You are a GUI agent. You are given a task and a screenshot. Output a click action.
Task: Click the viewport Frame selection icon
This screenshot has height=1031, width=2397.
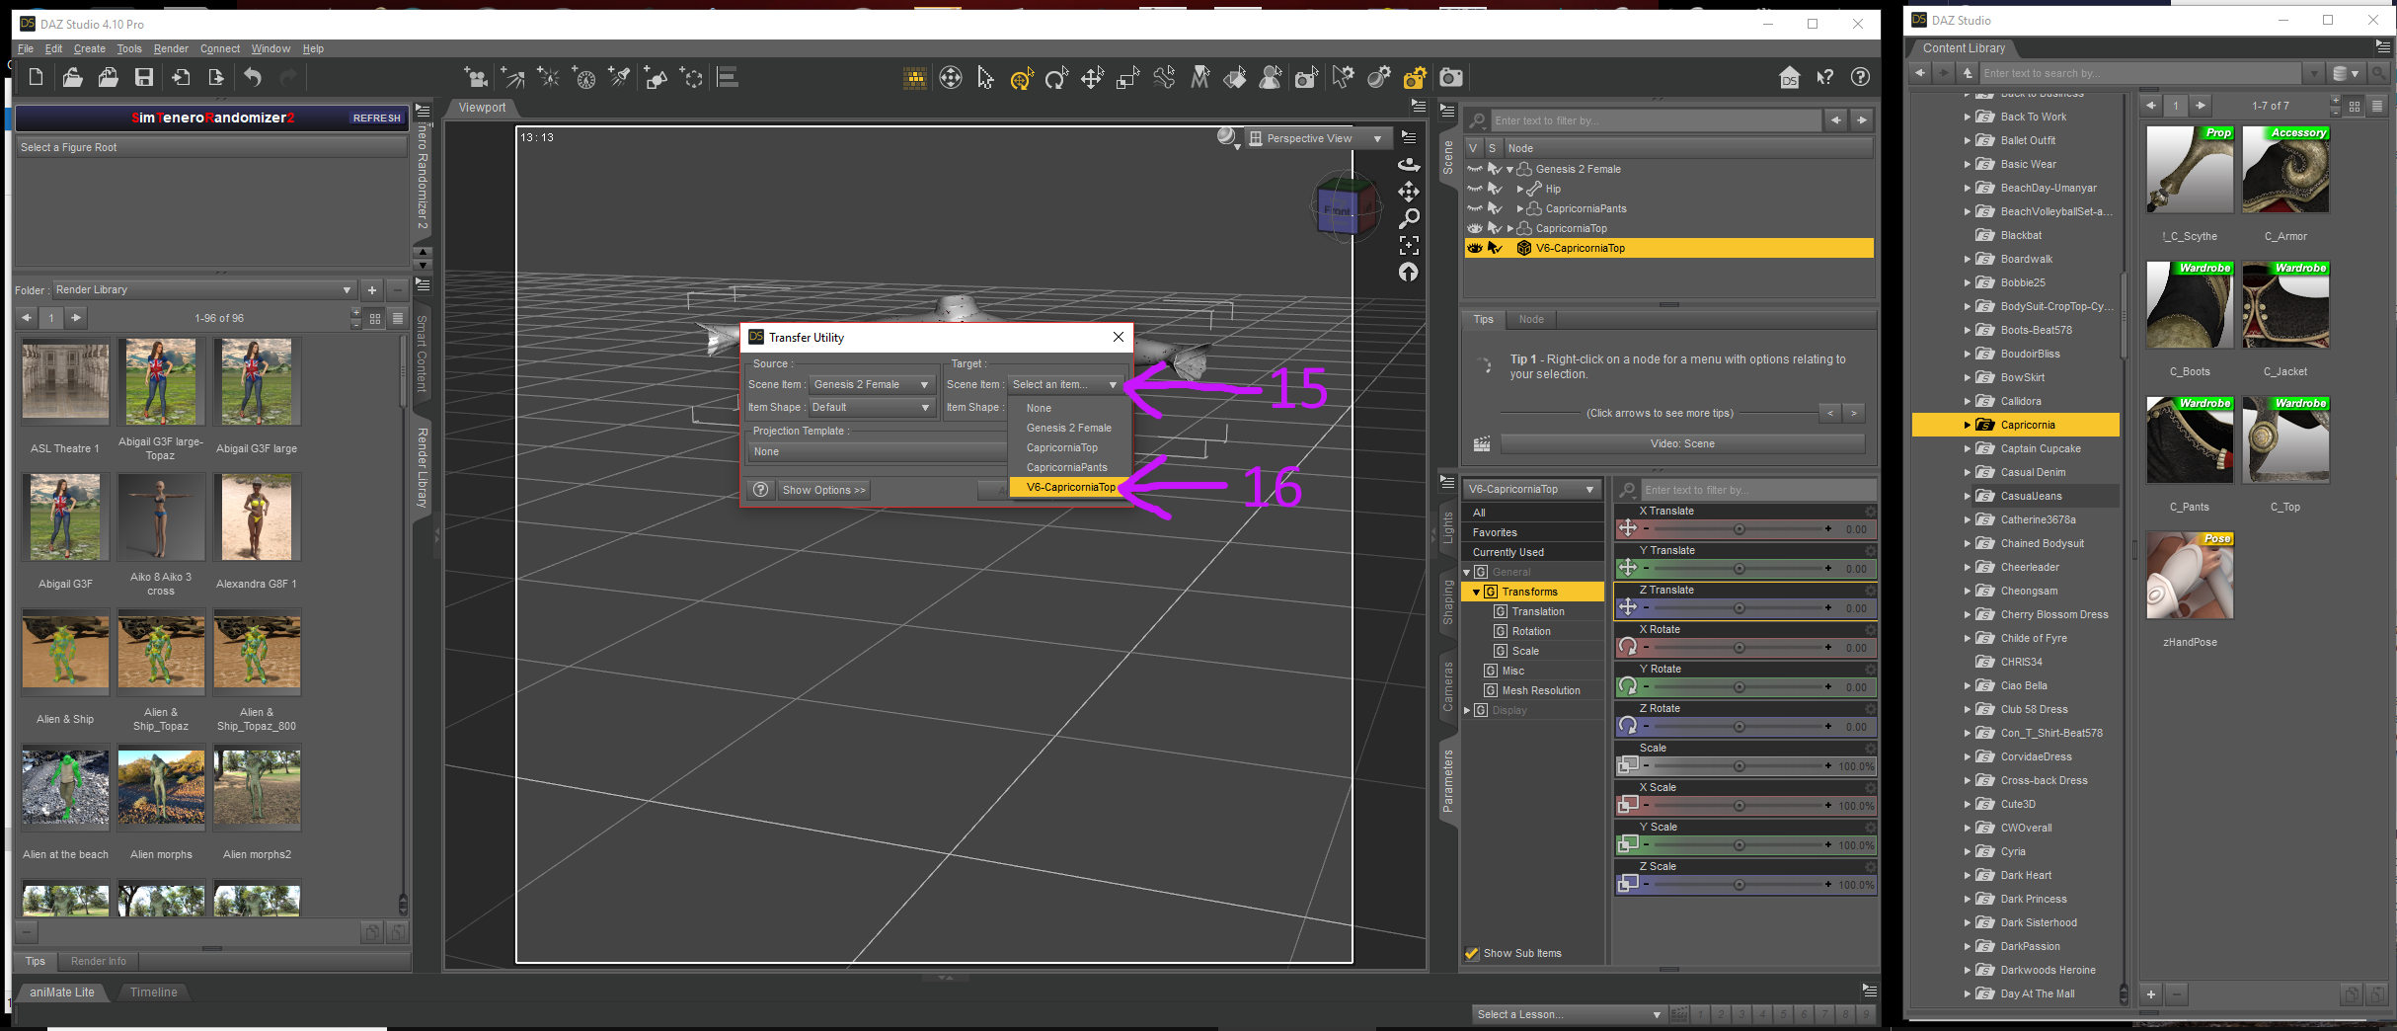tap(1409, 245)
